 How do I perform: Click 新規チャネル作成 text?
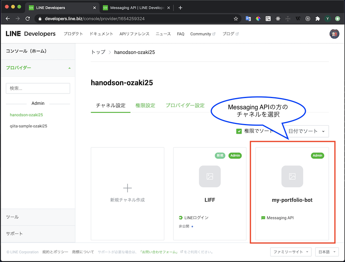click(128, 200)
